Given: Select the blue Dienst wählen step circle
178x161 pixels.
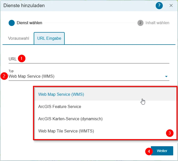Looking at the screenshot, I should click(x=12, y=23).
